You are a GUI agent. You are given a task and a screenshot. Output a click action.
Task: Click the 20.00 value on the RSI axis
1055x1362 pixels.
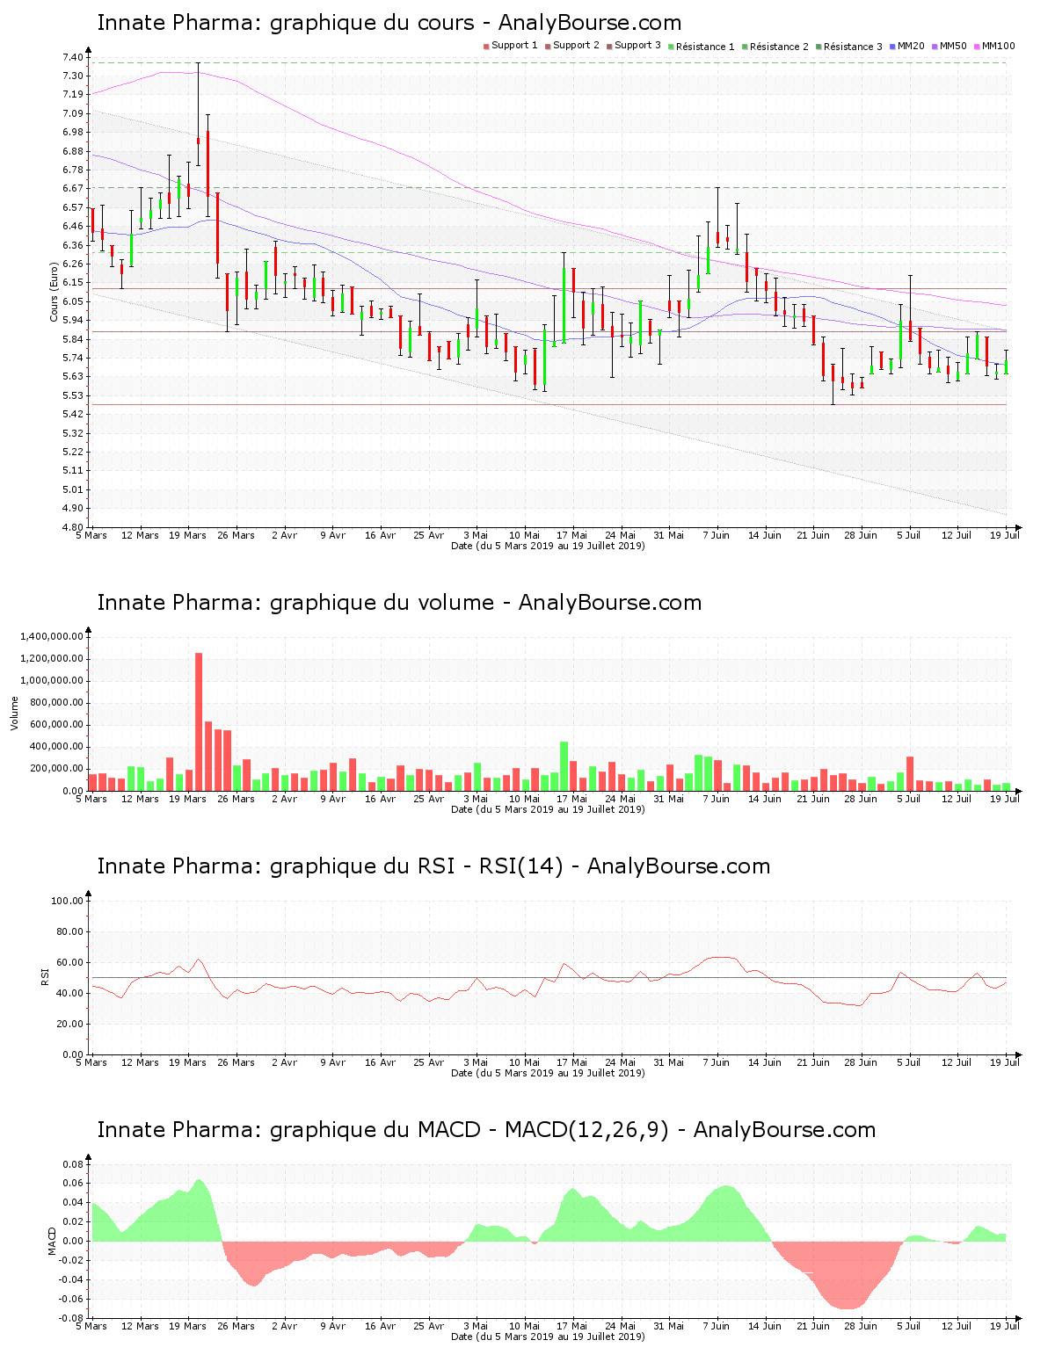point(70,1024)
